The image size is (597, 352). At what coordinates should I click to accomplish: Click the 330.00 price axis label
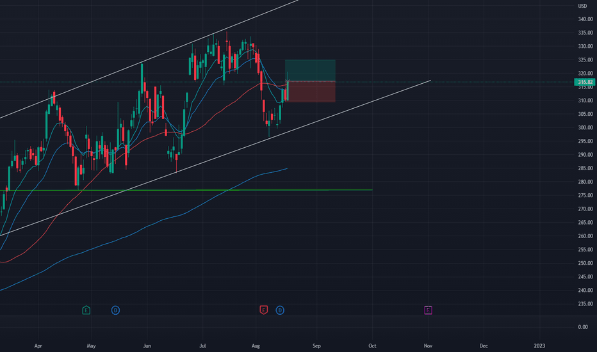pyautogui.click(x=585, y=47)
